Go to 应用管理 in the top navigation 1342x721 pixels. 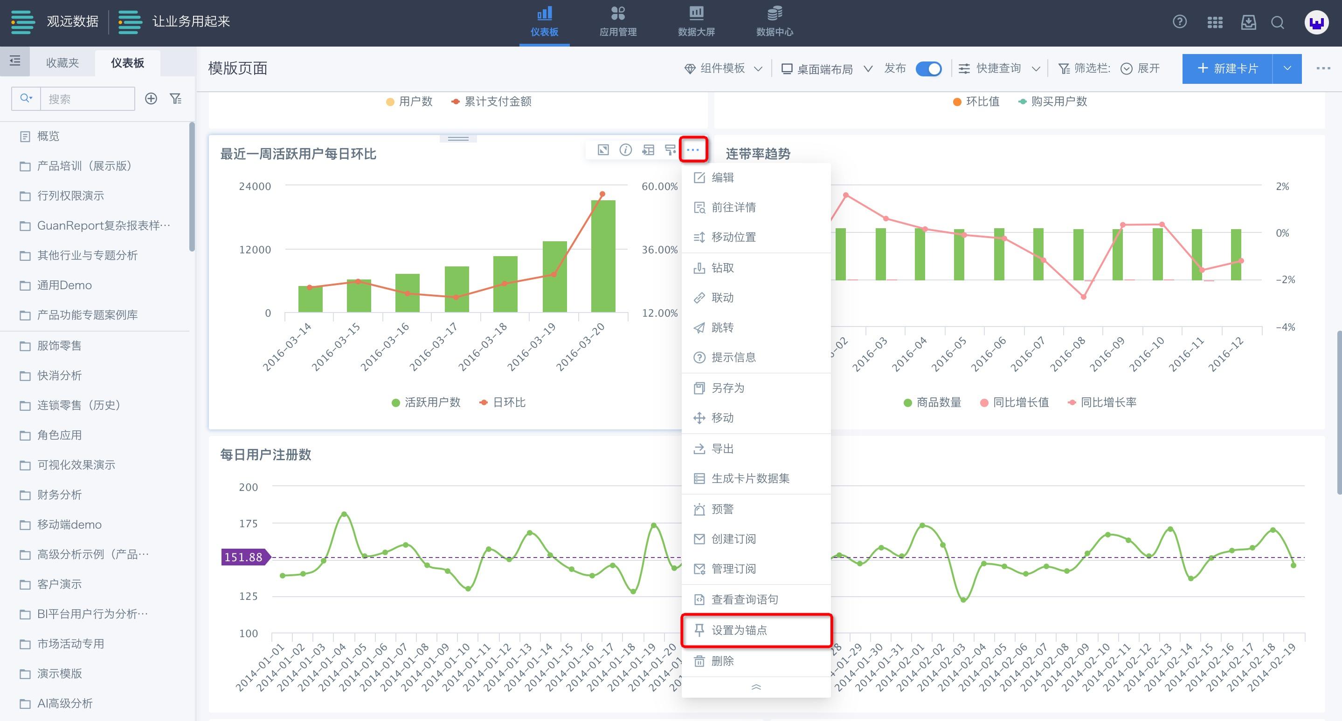(x=618, y=23)
